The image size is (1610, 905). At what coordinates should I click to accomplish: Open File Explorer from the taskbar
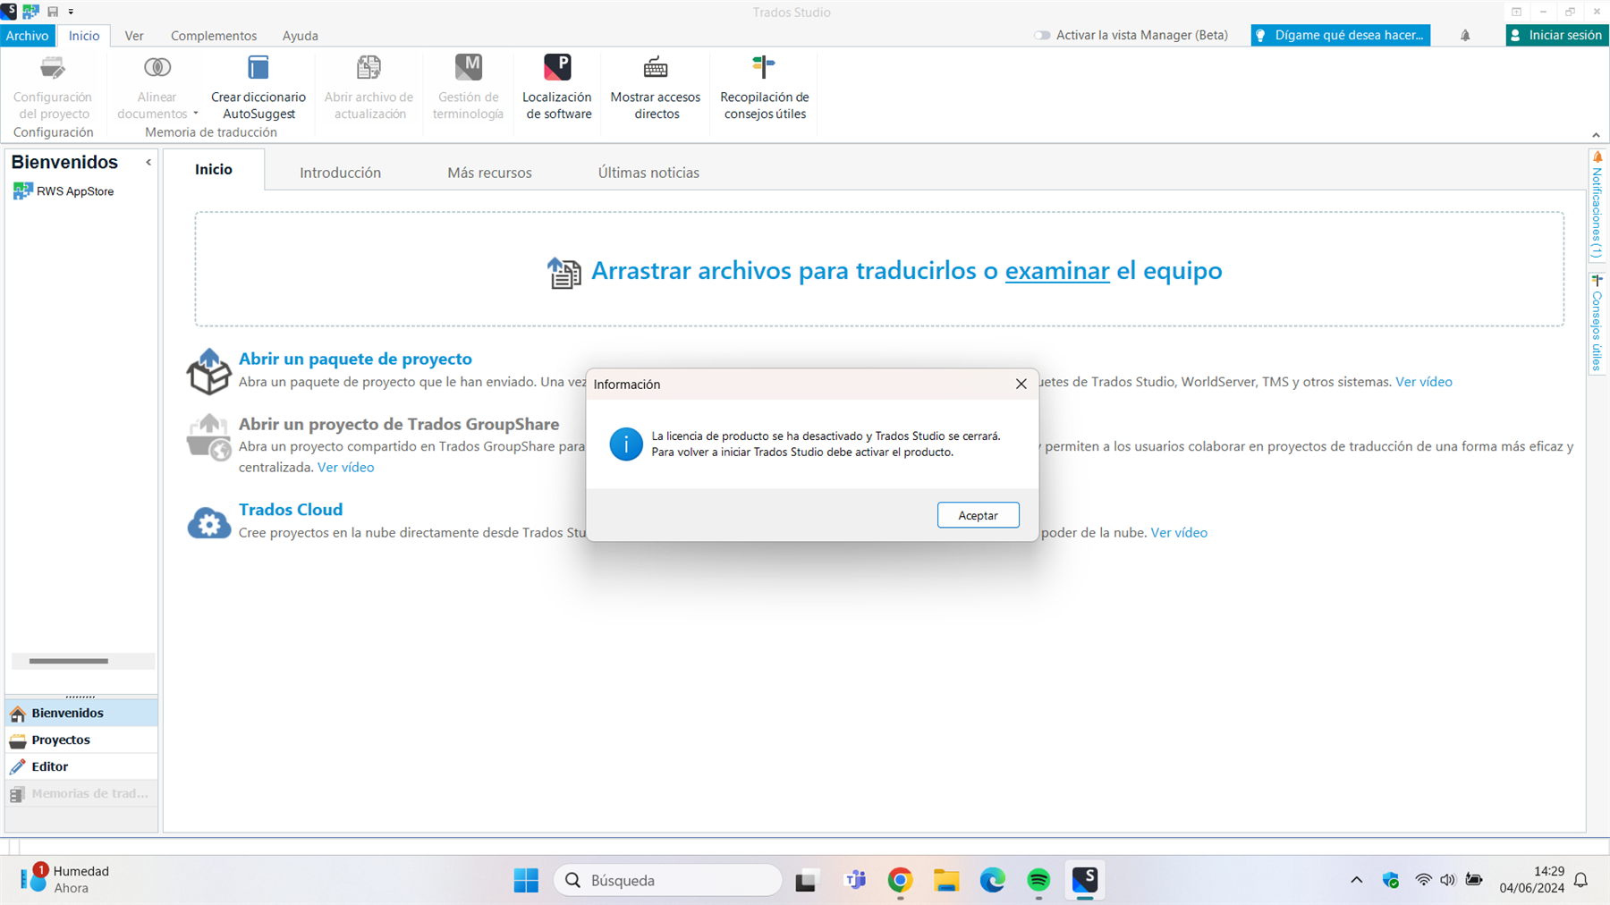(x=946, y=881)
